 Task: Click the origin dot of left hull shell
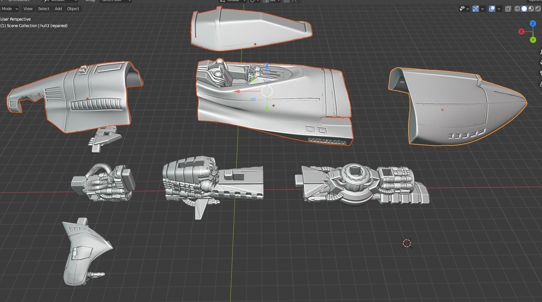point(87,99)
